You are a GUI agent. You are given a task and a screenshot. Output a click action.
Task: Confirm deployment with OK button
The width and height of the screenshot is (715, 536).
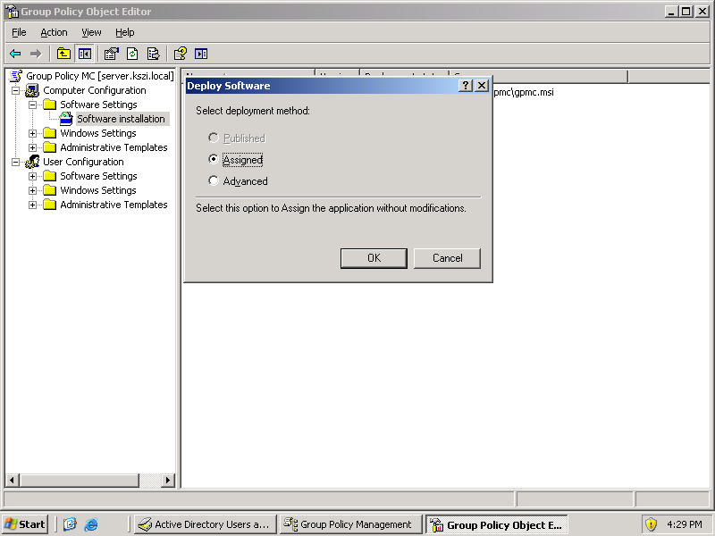pos(374,258)
